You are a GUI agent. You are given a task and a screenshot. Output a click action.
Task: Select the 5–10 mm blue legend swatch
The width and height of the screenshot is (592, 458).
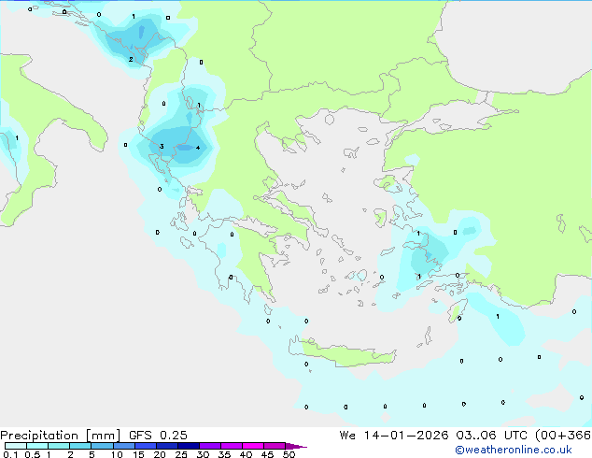pyautogui.click(x=102, y=446)
